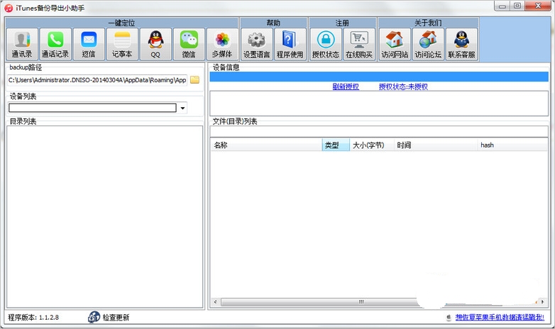555x329 pixels.
Task: Click 联系客服 customer service icon
Action: click(x=461, y=44)
